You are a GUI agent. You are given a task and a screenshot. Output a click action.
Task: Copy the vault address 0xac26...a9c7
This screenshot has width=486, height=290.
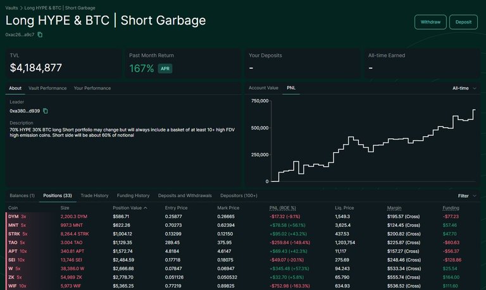pyautogui.click(x=40, y=35)
